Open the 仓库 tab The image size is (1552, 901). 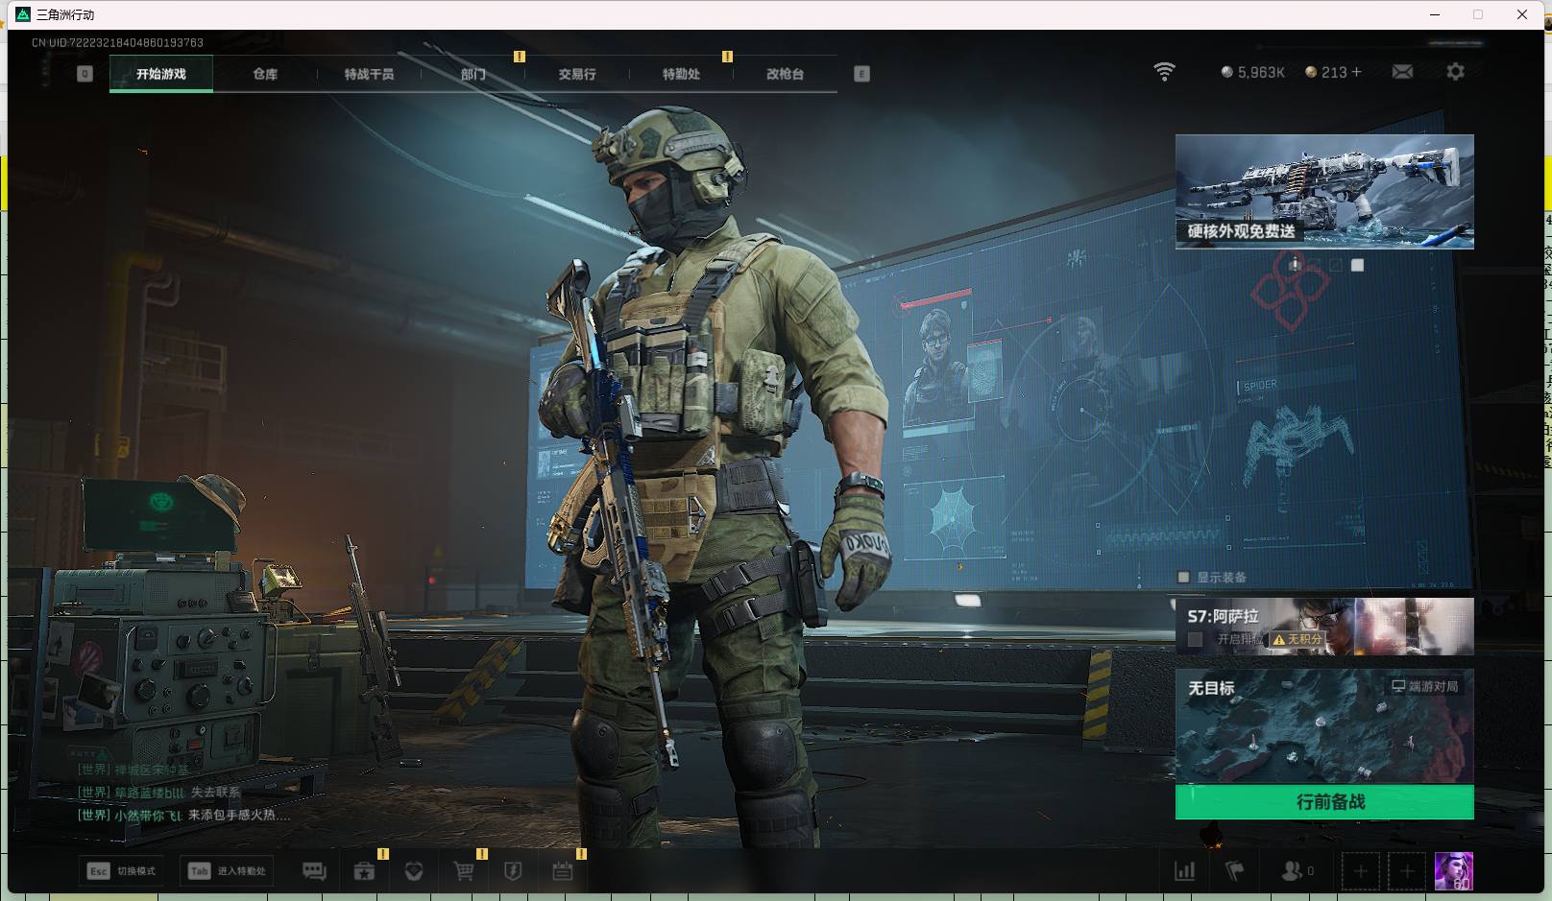pos(265,74)
